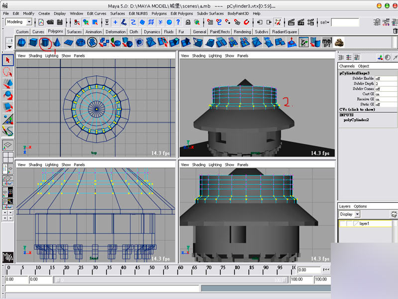Switch to the Surfaces shelf tab
Screen dimensions: 398x299
(75, 32)
